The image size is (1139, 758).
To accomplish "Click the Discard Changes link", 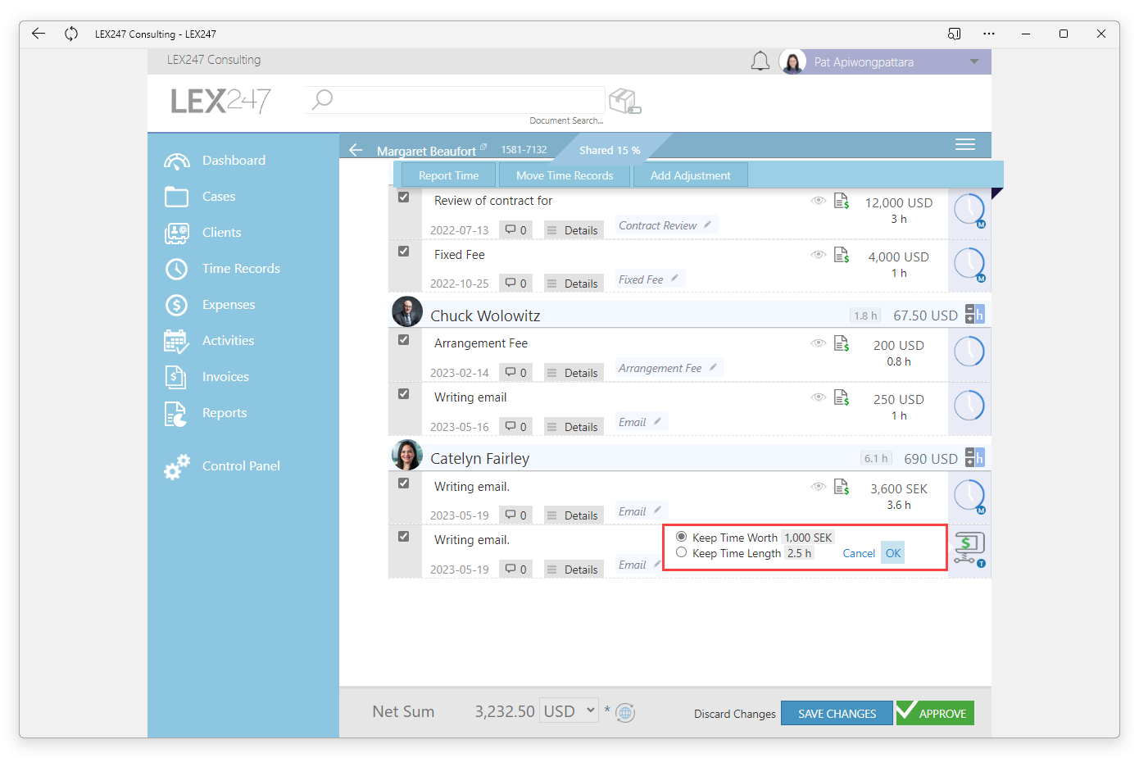I will (734, 714).
